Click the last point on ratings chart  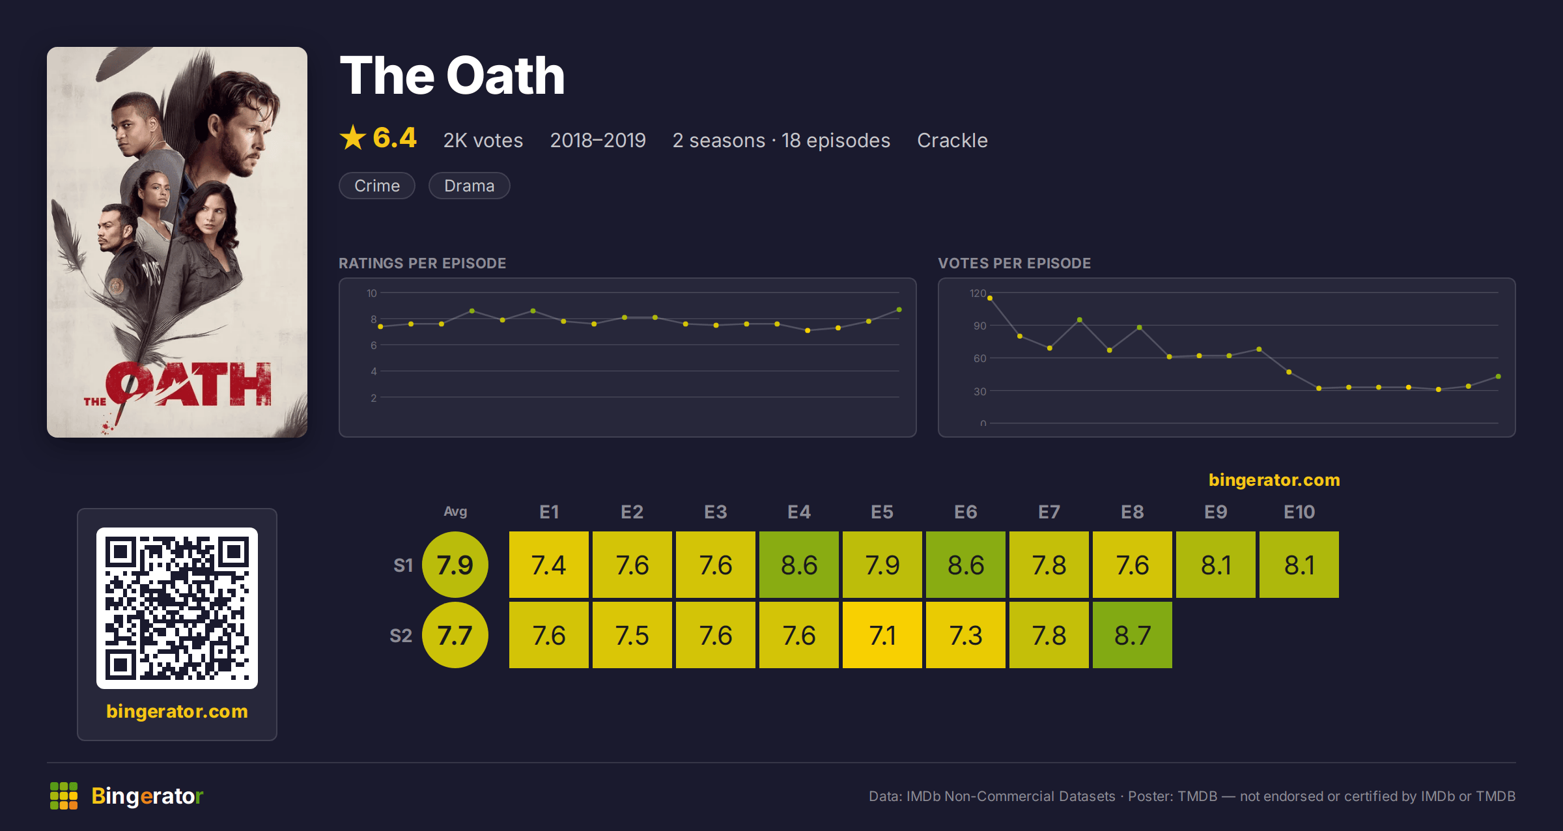point(899,310)
